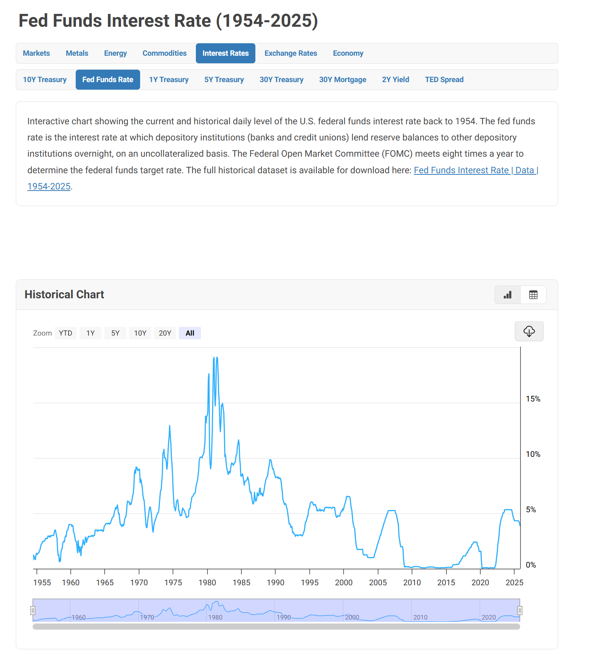
Task: Zoom chart to 20Y range
Action: coord(165,333)
